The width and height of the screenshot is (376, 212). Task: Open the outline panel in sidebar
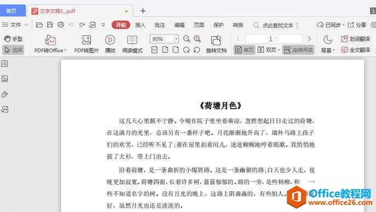4,63
